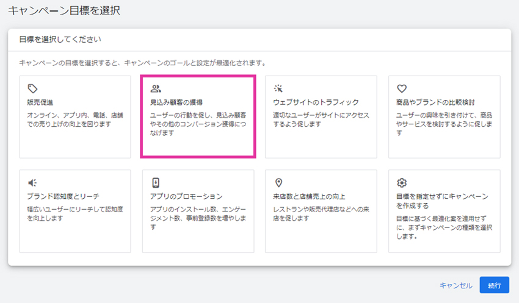Select ウェブサイトのトラフィック goal title
The height and width of the screenshot is (303, 519).
click(x=316, y=102)
